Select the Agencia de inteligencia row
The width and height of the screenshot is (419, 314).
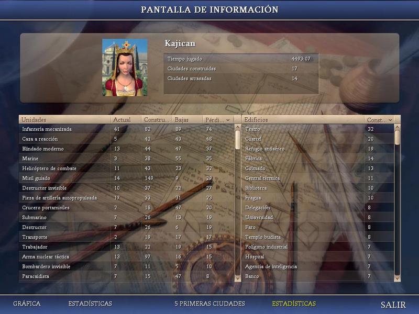point(318,266)
